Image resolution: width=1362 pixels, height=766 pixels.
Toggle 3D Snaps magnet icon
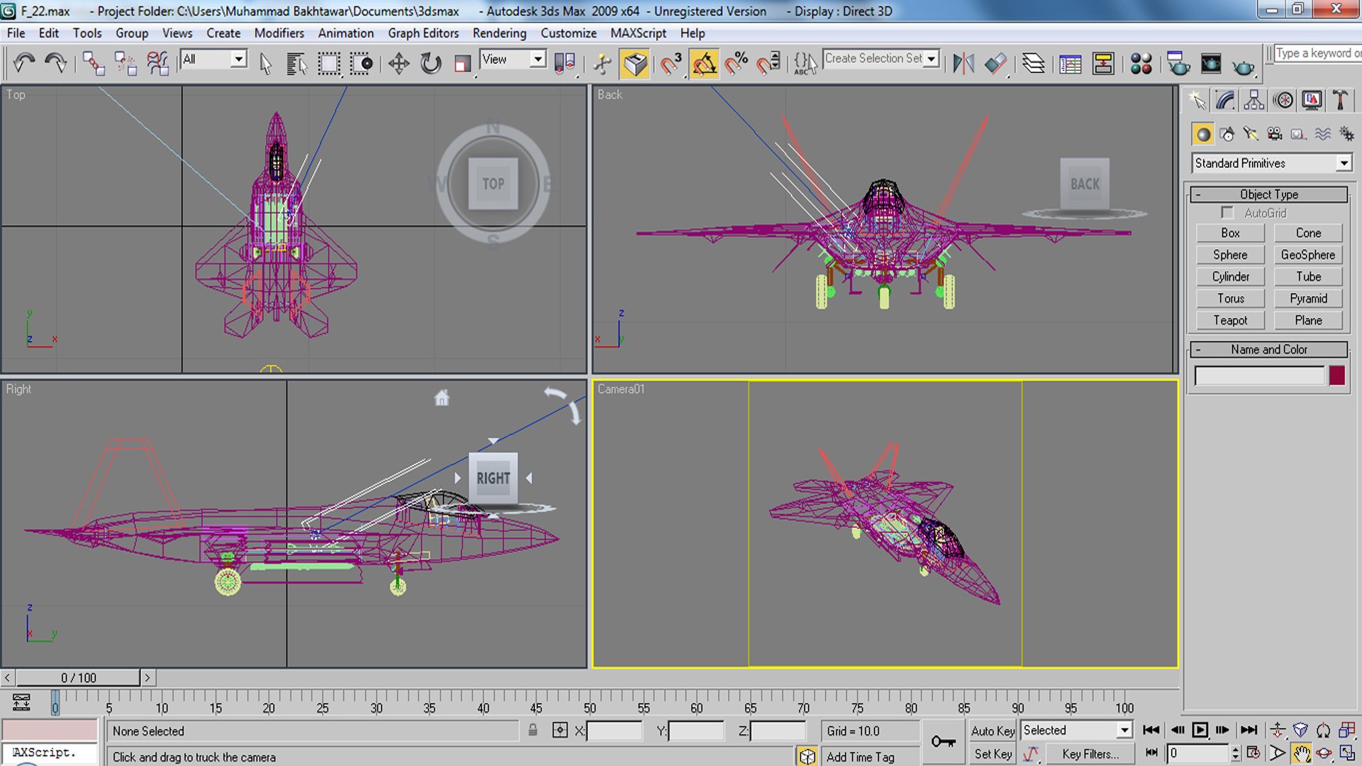[671, 64]
